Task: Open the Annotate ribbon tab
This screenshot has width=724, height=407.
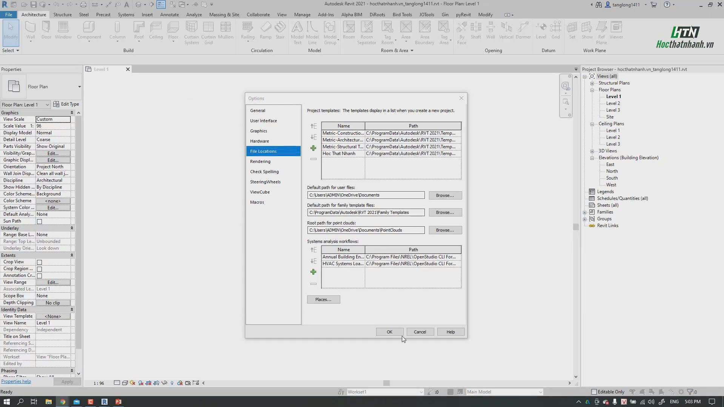Action: pyautogui.click(x=169, y=15)
